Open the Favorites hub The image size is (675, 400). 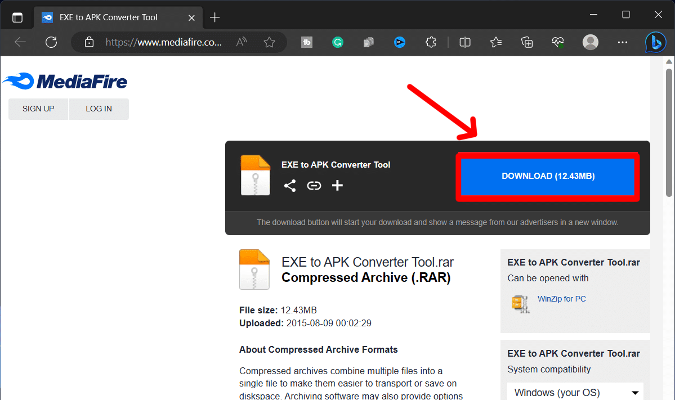[495, 42]
